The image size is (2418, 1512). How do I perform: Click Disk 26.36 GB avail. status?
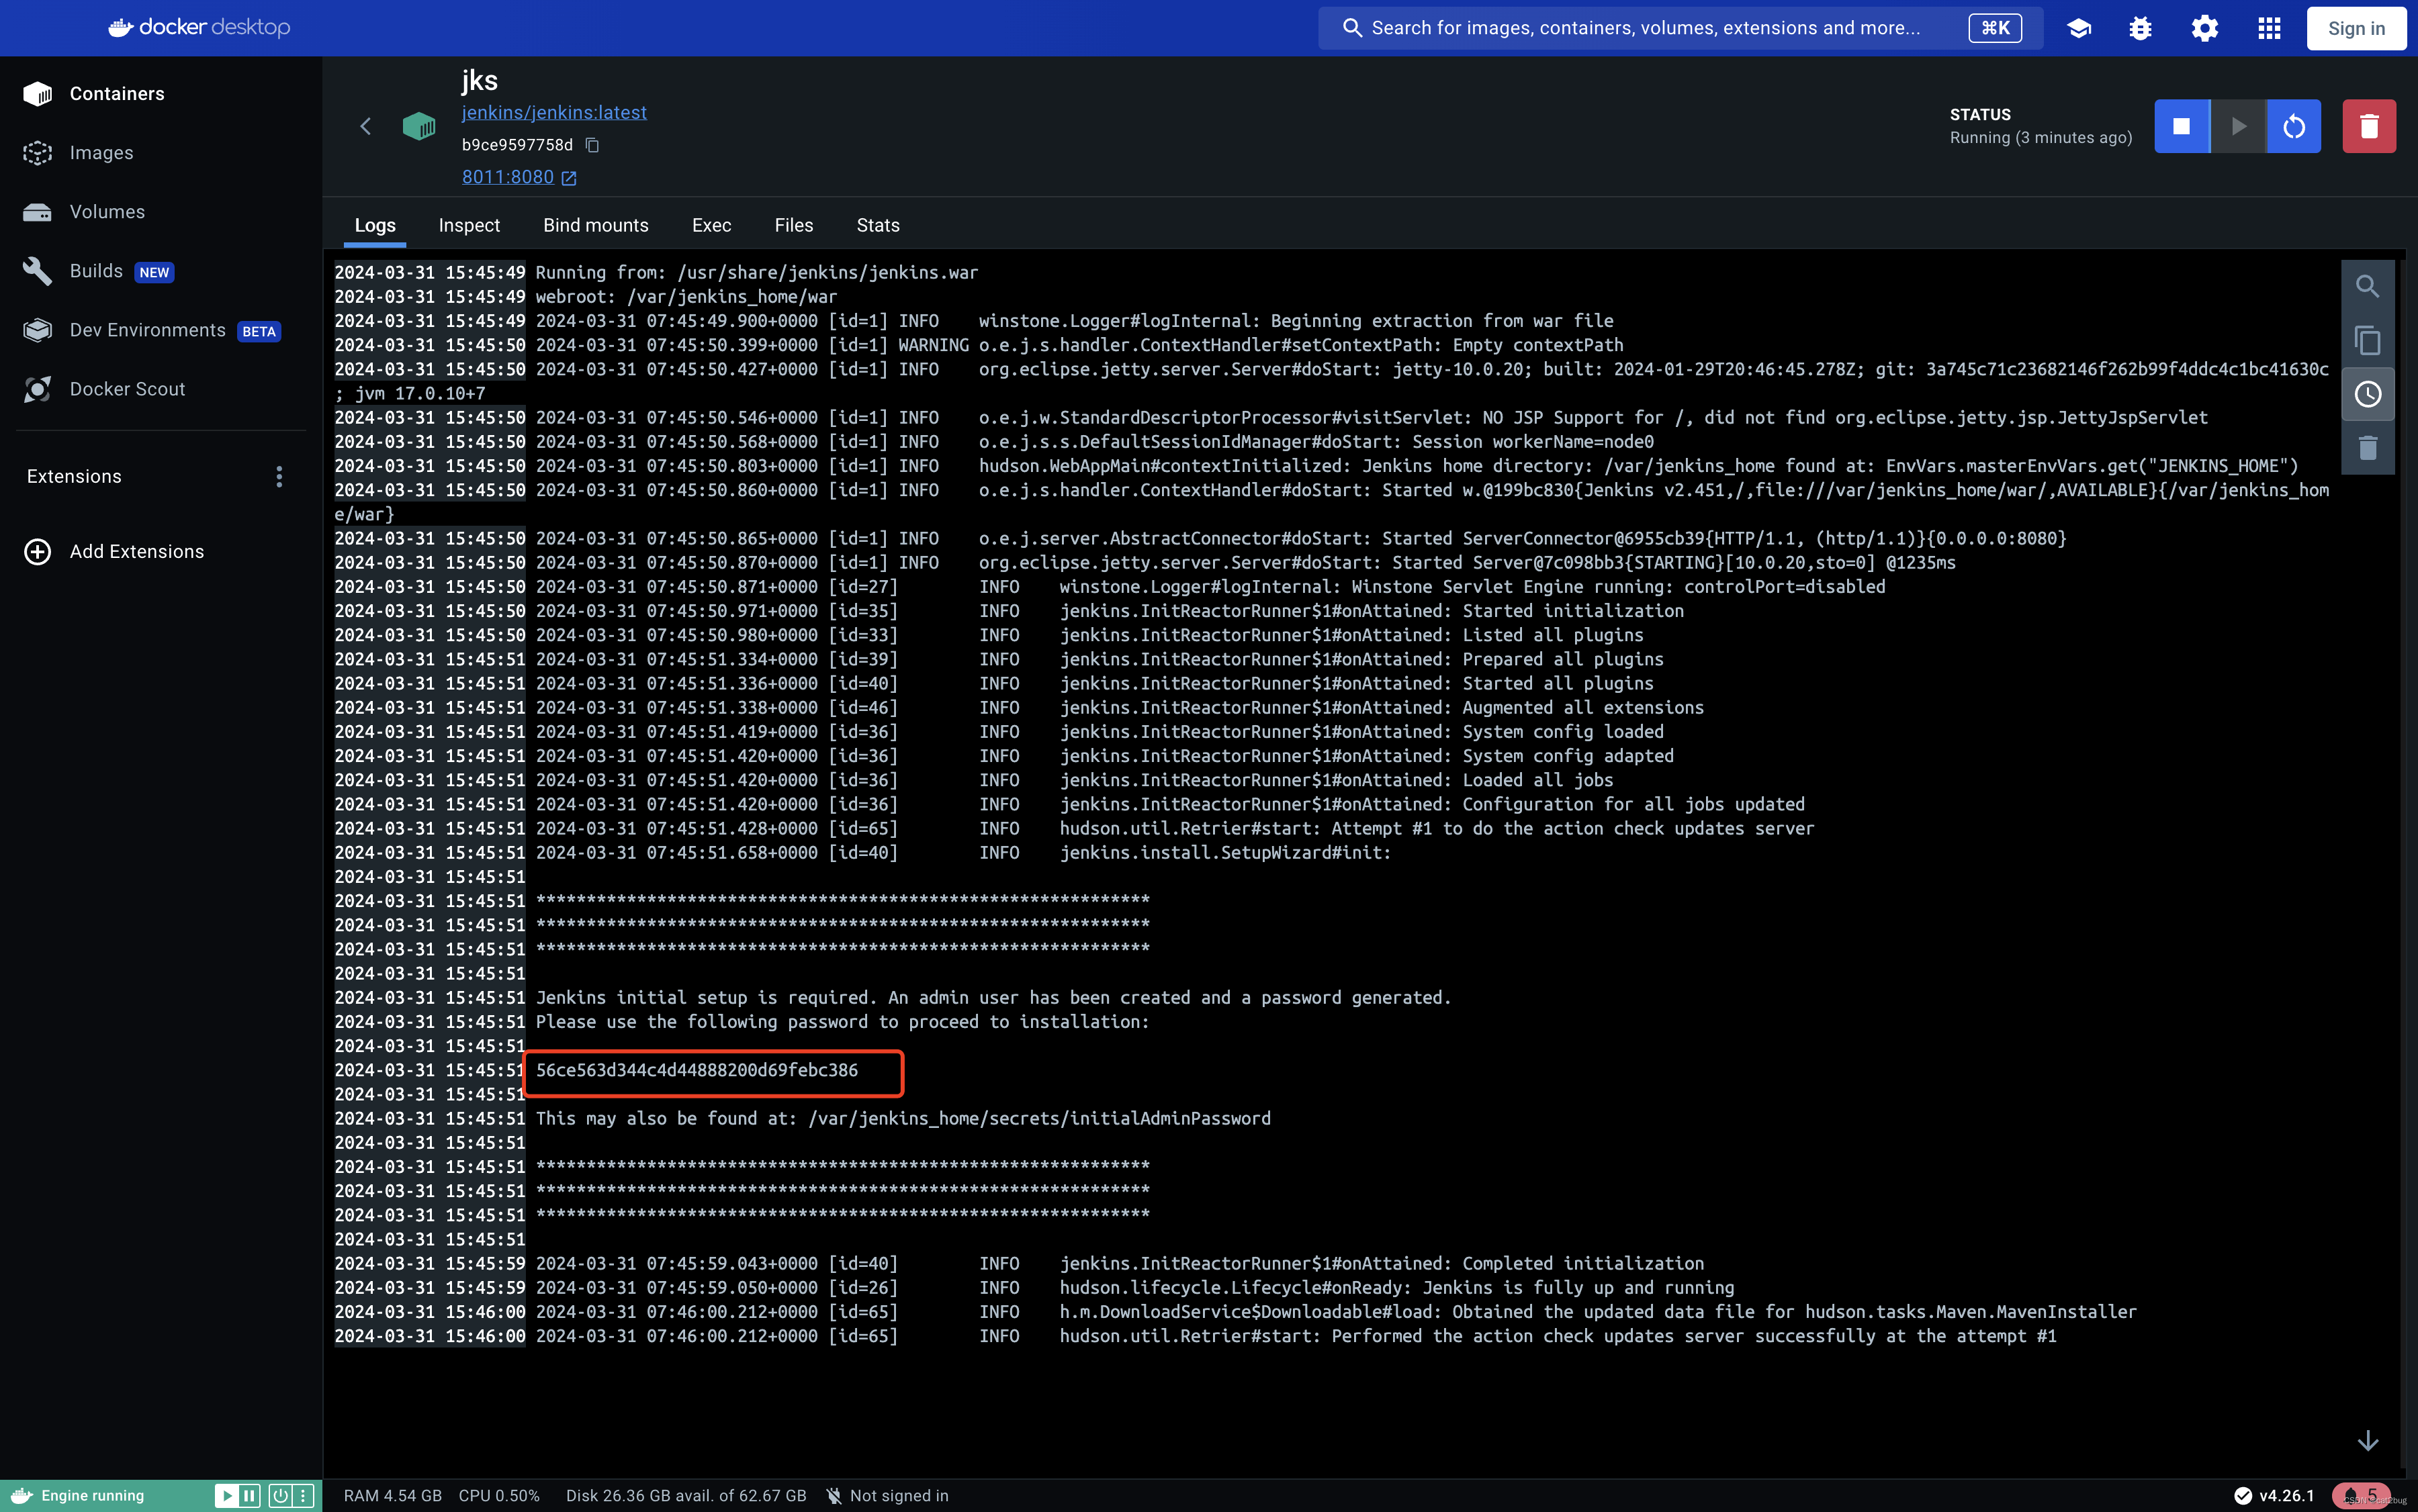[x=686, y=1496]
